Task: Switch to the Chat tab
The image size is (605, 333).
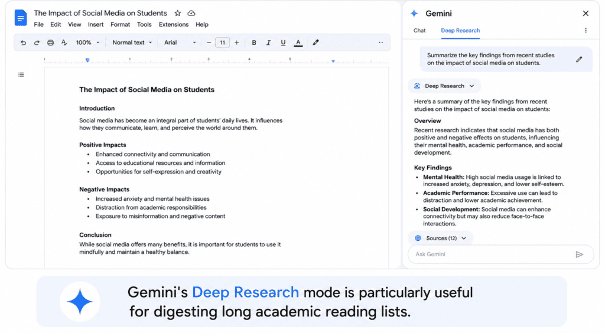Action: 419,31
